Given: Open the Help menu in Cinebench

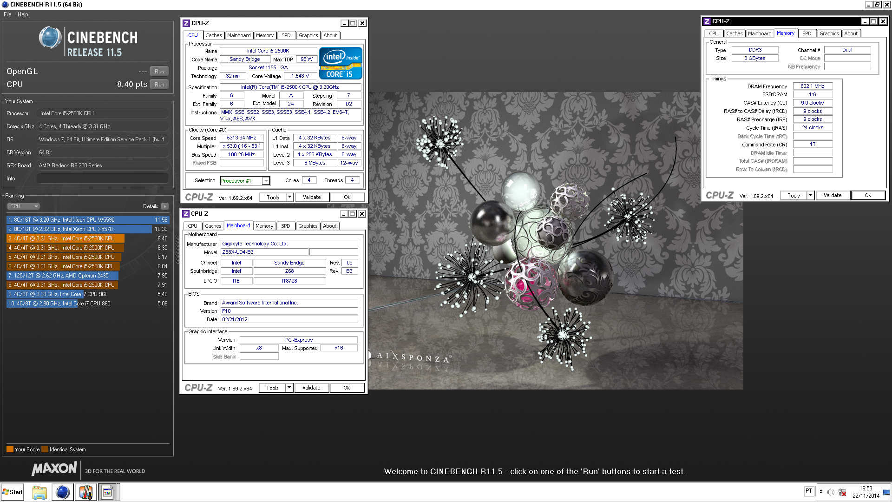Looking at the screenshot, I should point(23,14).
